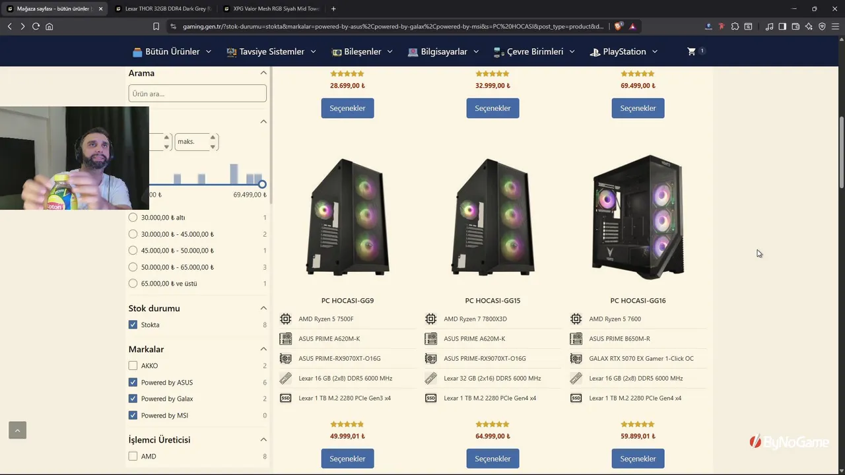This screenshot has width=845, height=475.
Task: Switch to the Lexar THOR 32GB DDR4 tab
Action: [x=162, y=9]
